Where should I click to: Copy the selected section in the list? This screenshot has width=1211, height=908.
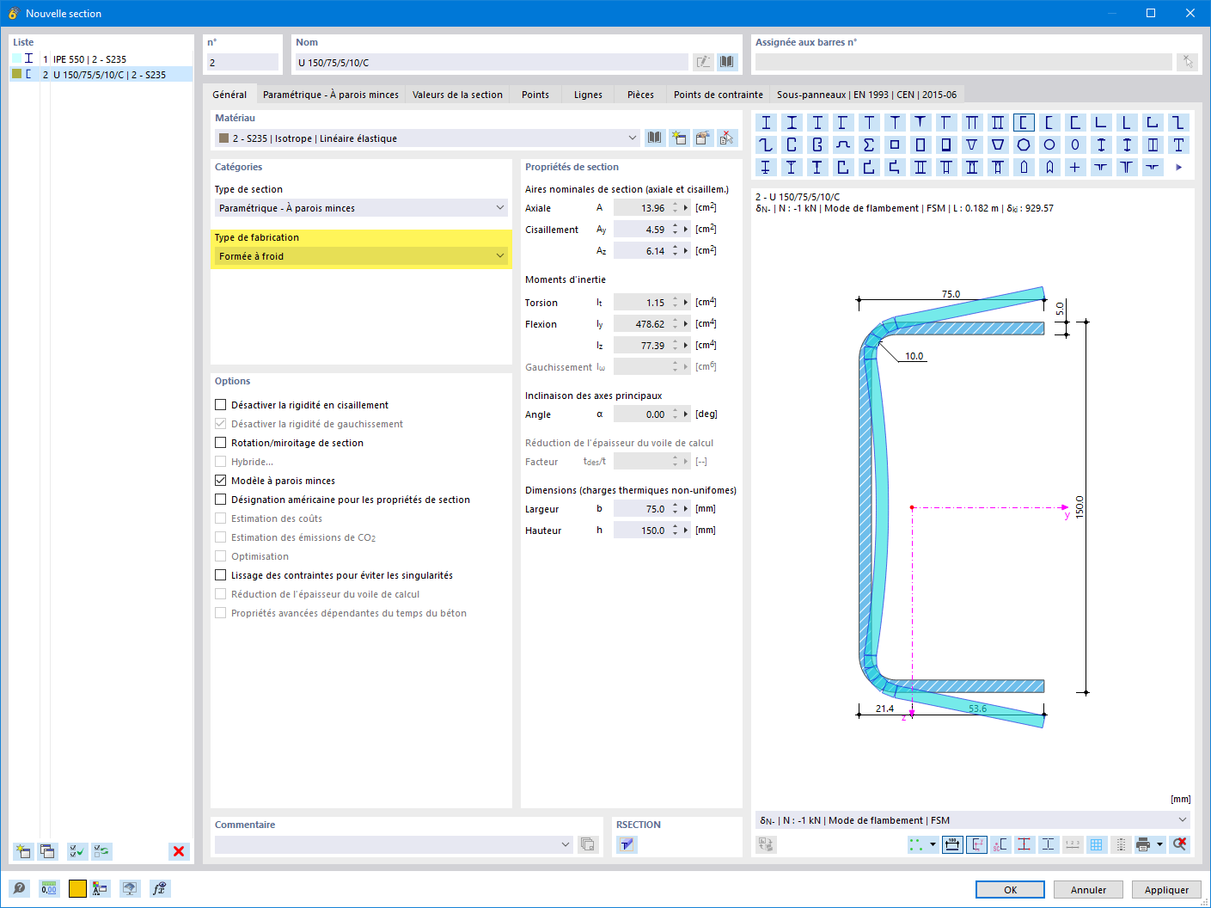47,851
